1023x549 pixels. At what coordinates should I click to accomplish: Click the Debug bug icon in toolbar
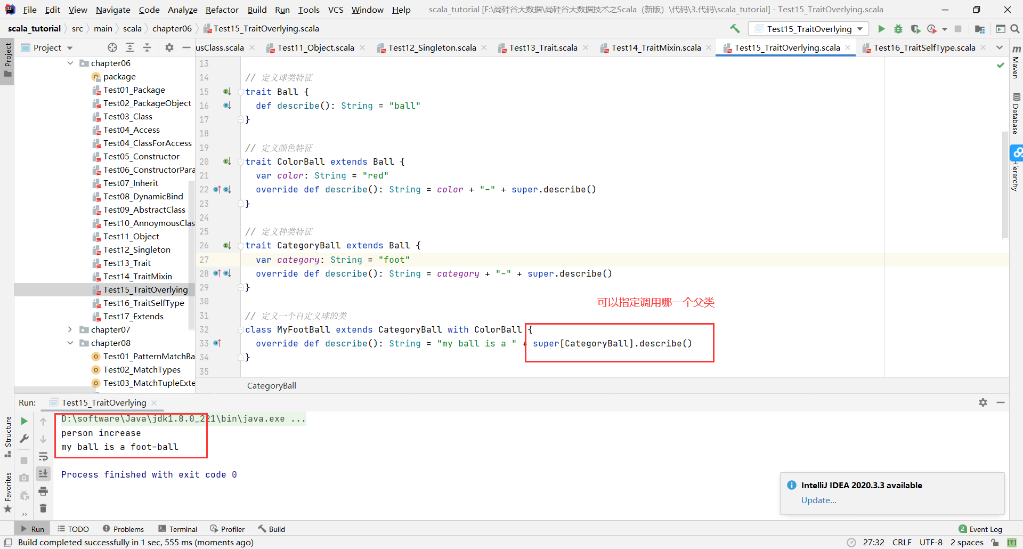click(898, 29)
